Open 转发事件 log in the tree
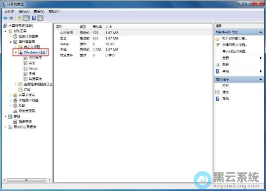The image size is (266, 191). click(x=35, y=79)
